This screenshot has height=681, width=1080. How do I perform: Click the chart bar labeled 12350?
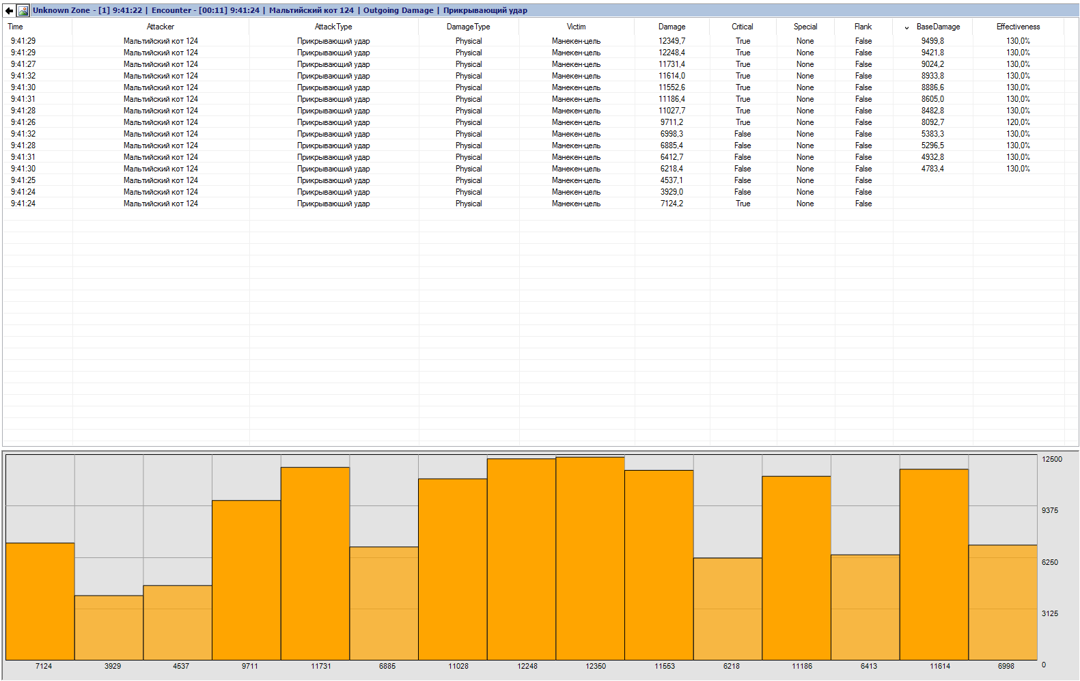[590, 558]
